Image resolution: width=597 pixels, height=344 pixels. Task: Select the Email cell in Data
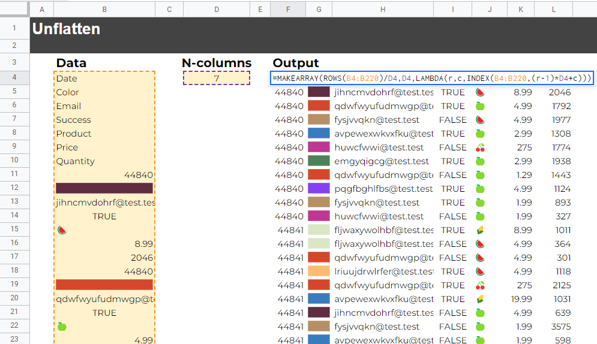pos(104,106)
